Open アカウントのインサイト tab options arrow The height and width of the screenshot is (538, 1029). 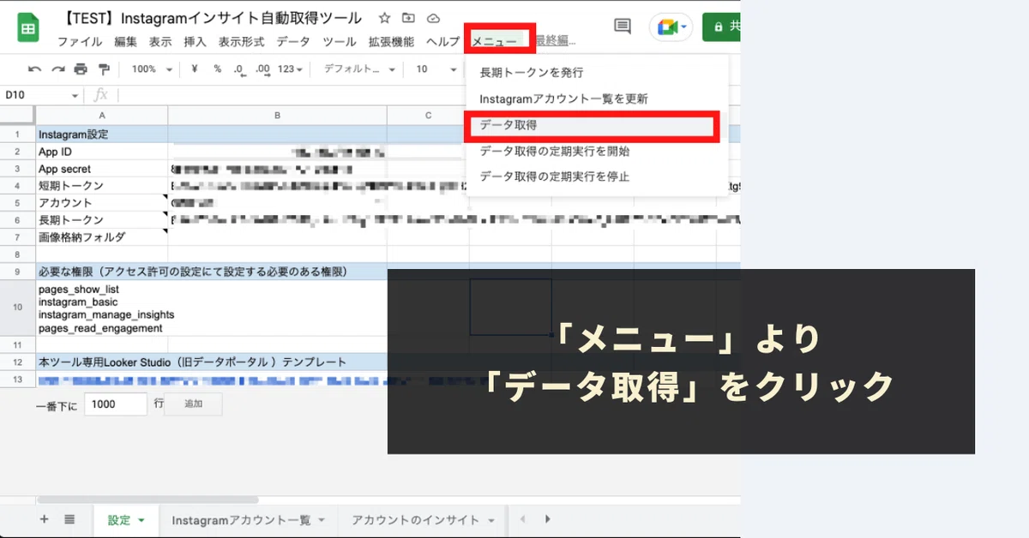click(491, 520)
